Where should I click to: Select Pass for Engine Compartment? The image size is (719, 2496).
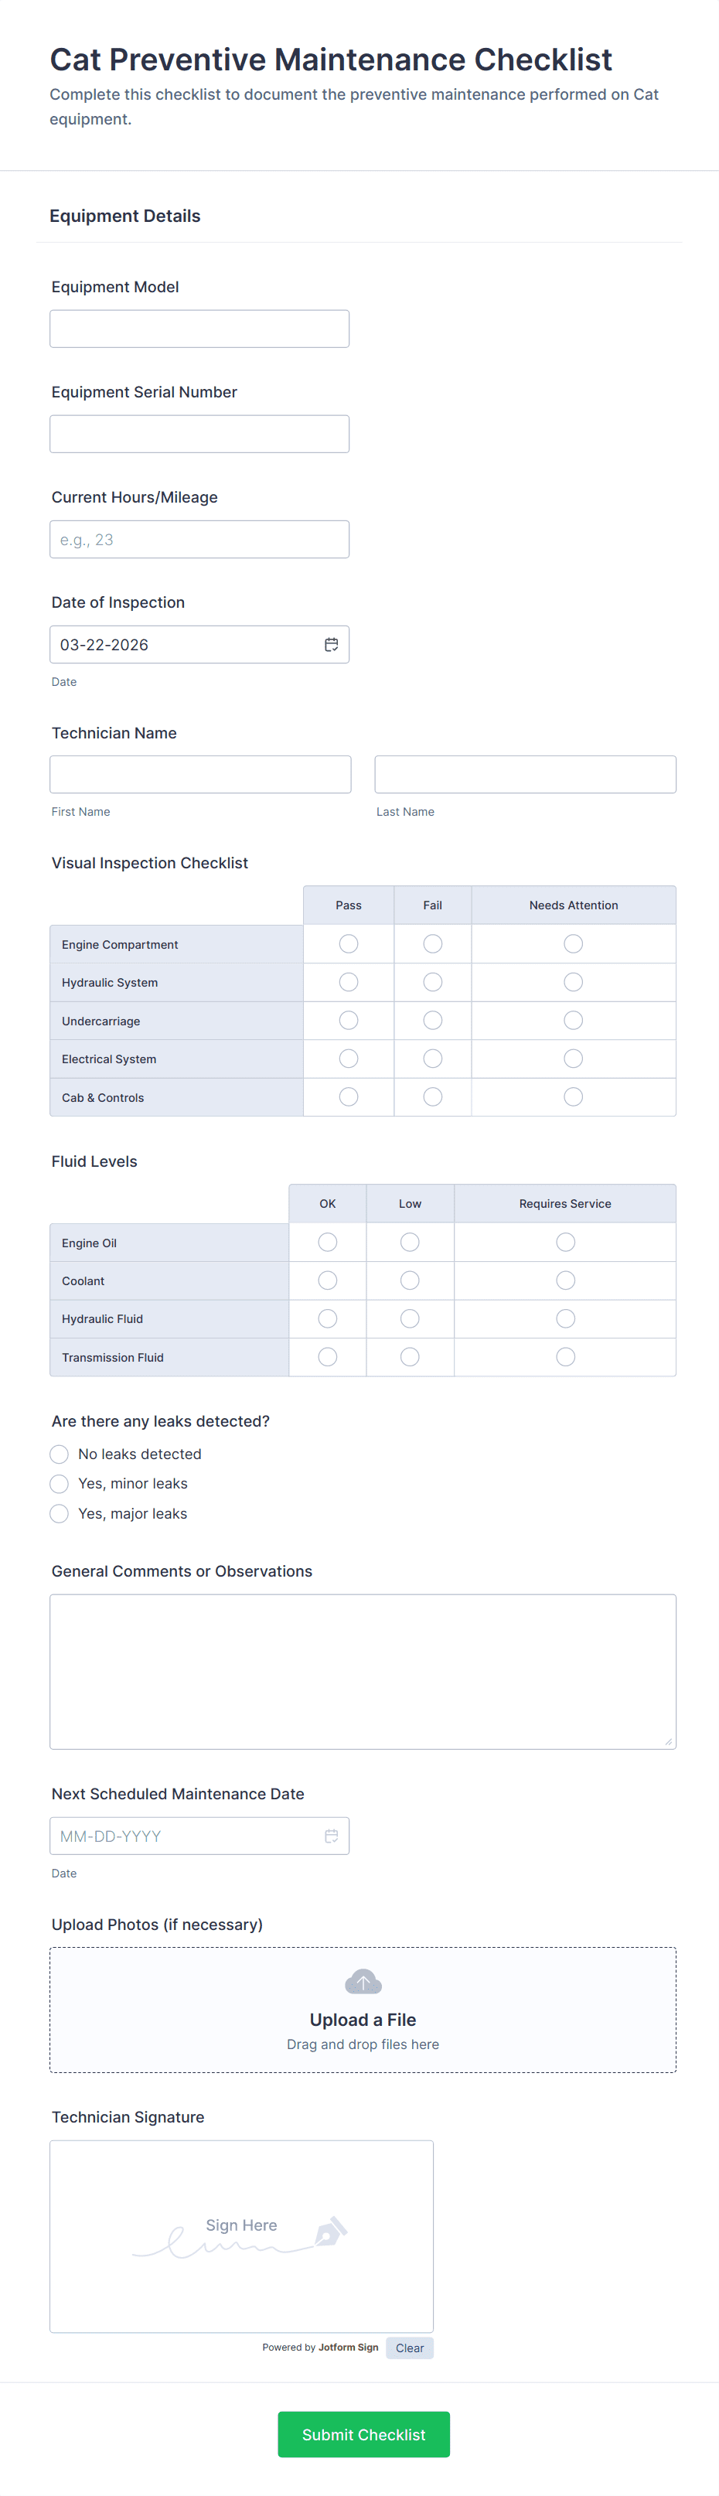point(348,943)
